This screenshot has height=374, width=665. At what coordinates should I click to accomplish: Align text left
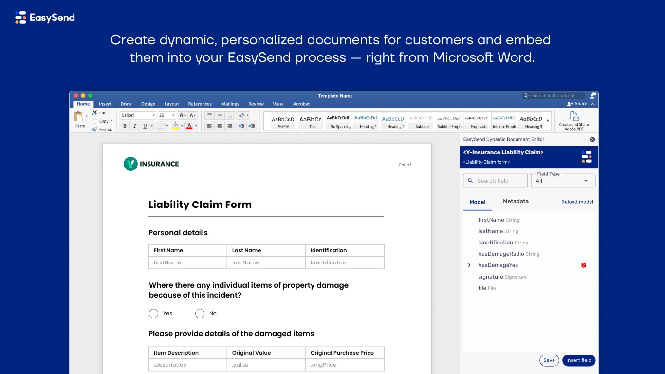pos(209,126)
